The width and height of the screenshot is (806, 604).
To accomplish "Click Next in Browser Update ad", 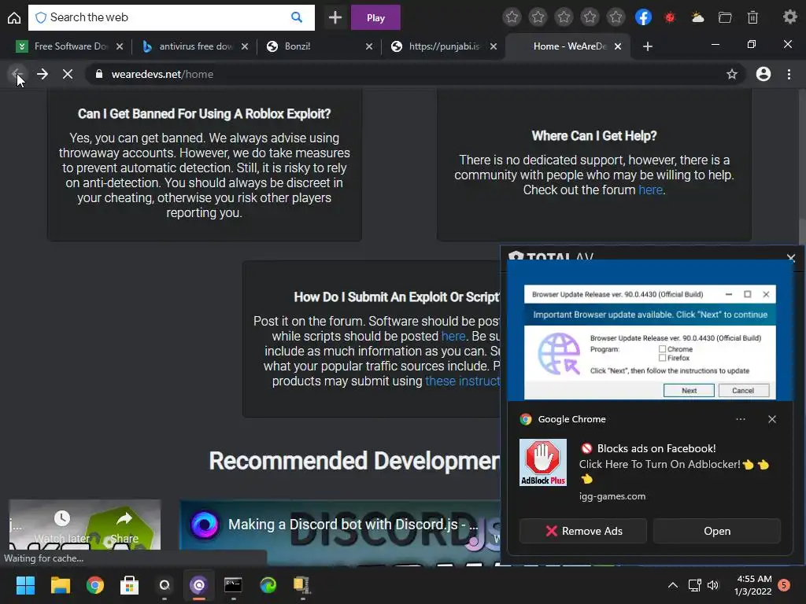I will [689, 390].
